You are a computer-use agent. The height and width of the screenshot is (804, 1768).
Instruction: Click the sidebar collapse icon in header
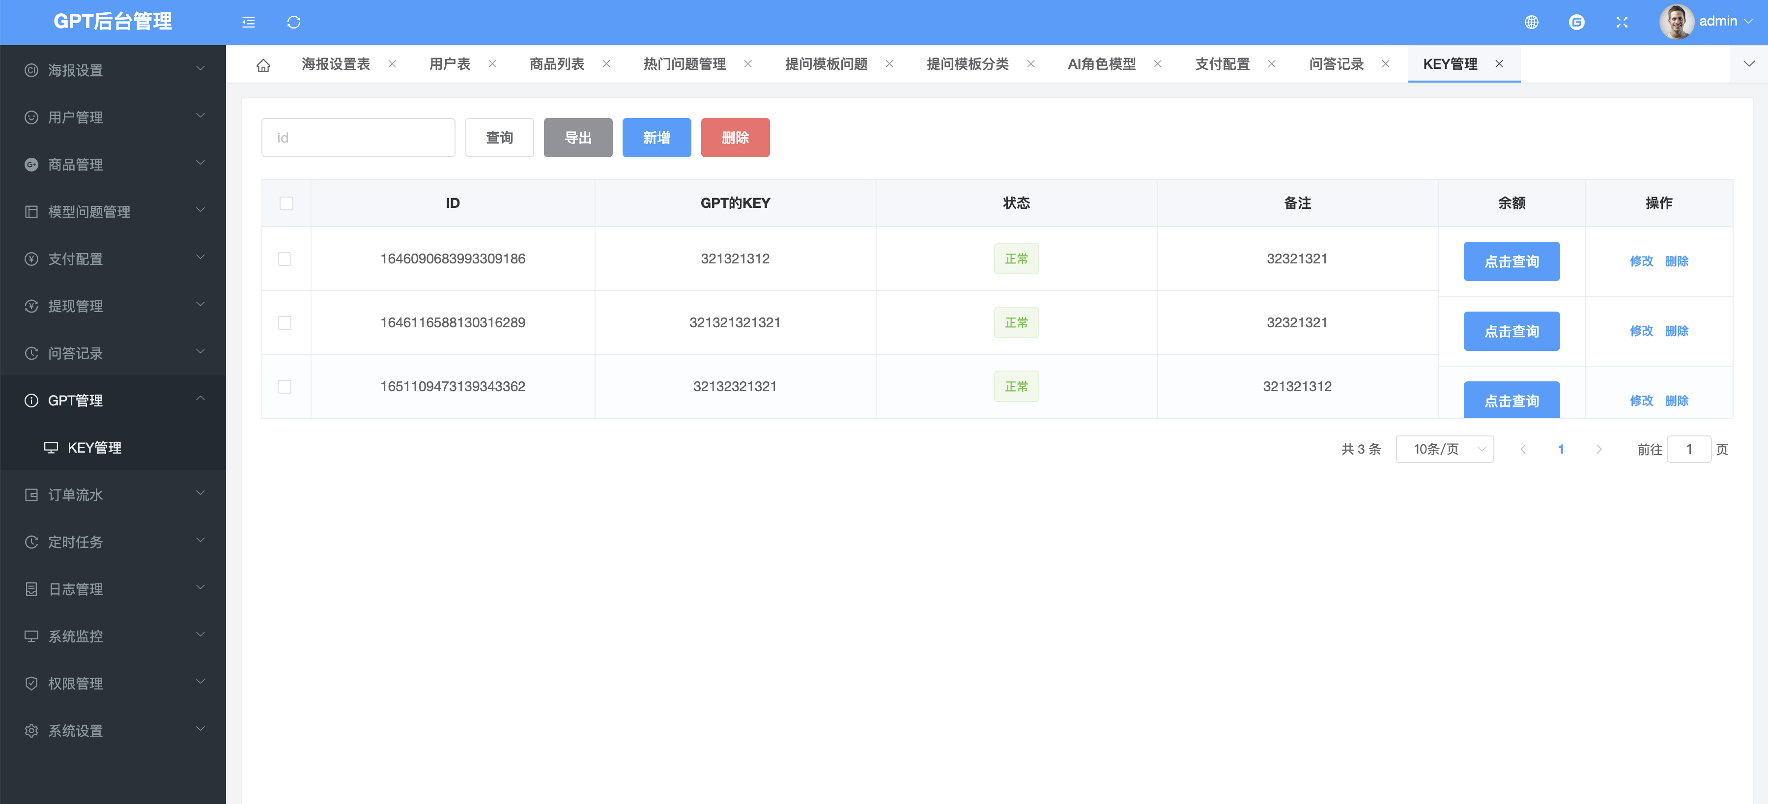coord(249,22)
